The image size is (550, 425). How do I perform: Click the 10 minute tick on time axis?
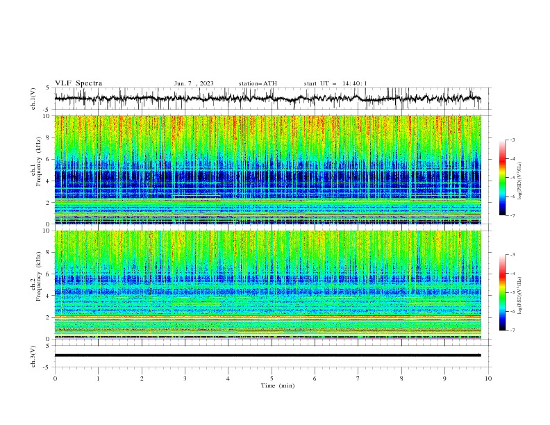pos(488,378)
